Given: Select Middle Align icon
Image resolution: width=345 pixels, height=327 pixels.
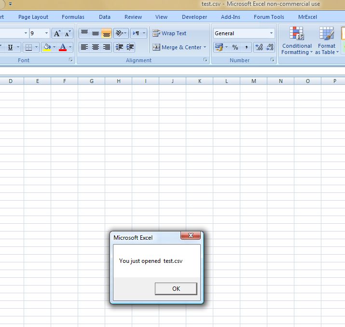Looking at the screenshot, I should (x=95, y=33).
